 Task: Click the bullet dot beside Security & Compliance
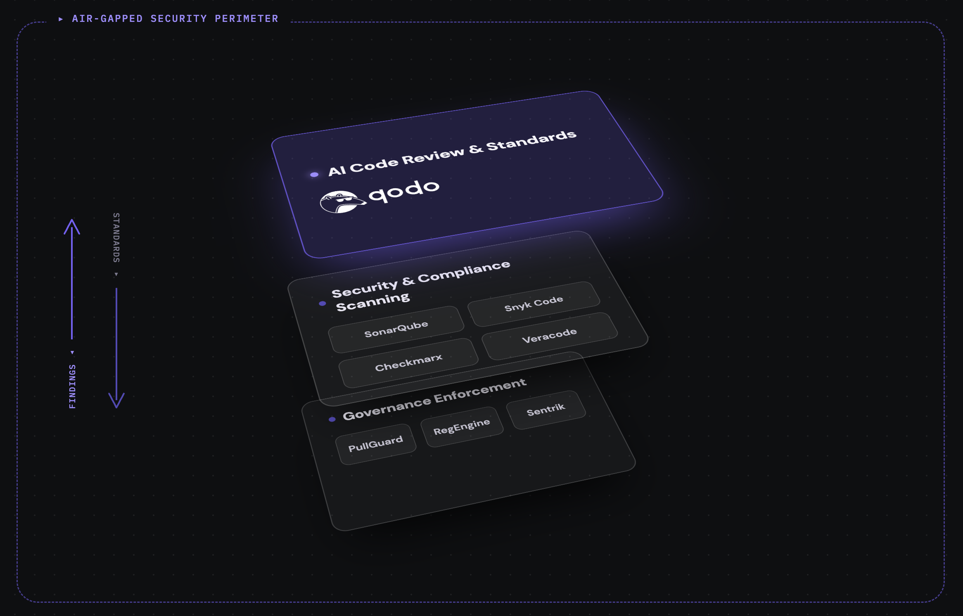point(323,303)
